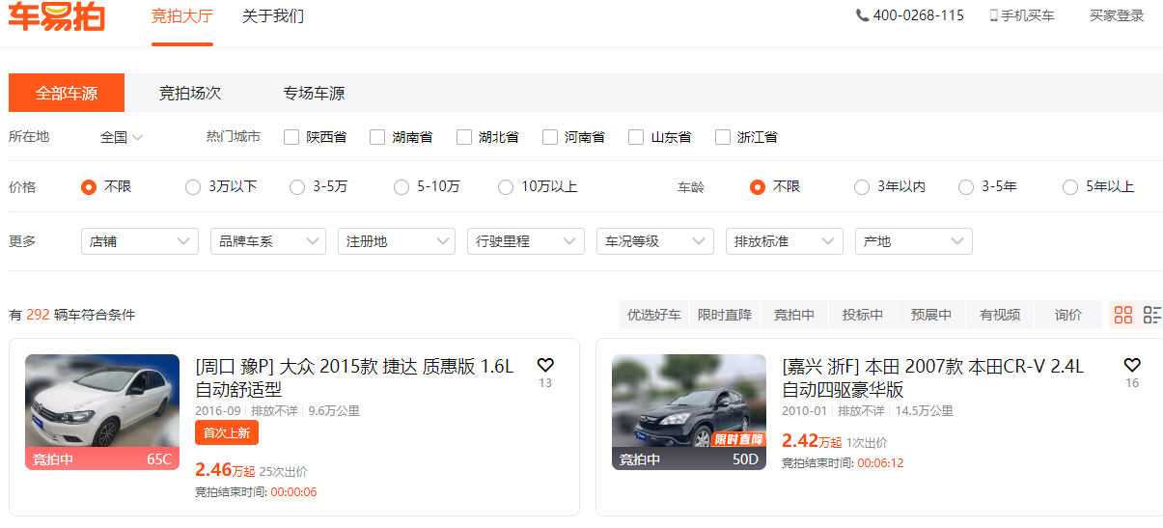Filter by 优选好车
Image resolution: width=1163 pixels, height=528 pixels.
(654, 315)
